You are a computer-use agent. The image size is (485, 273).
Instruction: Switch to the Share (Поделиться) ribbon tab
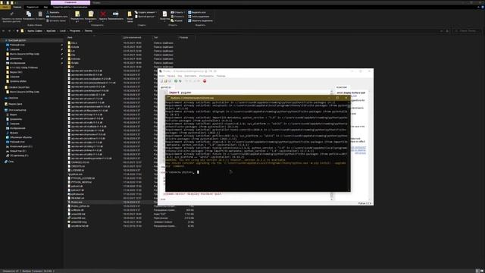coord(33,7)
